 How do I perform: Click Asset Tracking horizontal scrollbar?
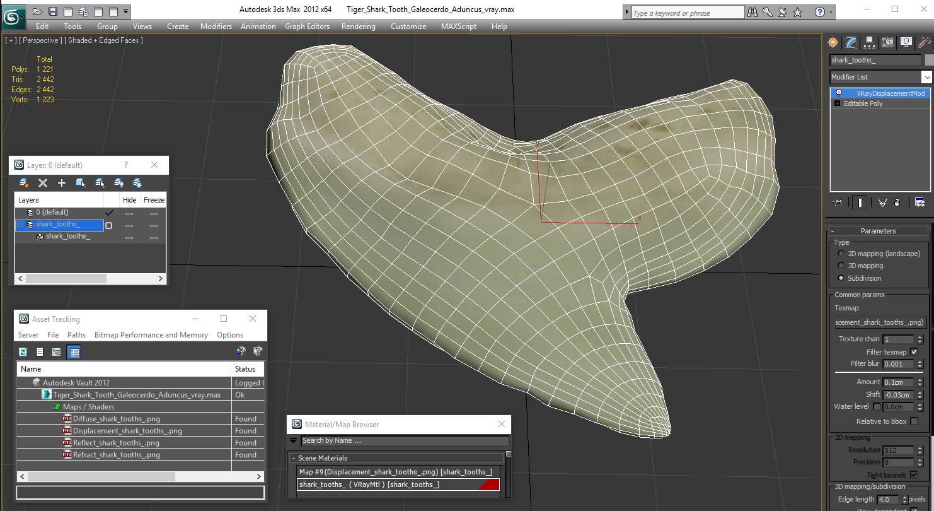pos(141,477)
